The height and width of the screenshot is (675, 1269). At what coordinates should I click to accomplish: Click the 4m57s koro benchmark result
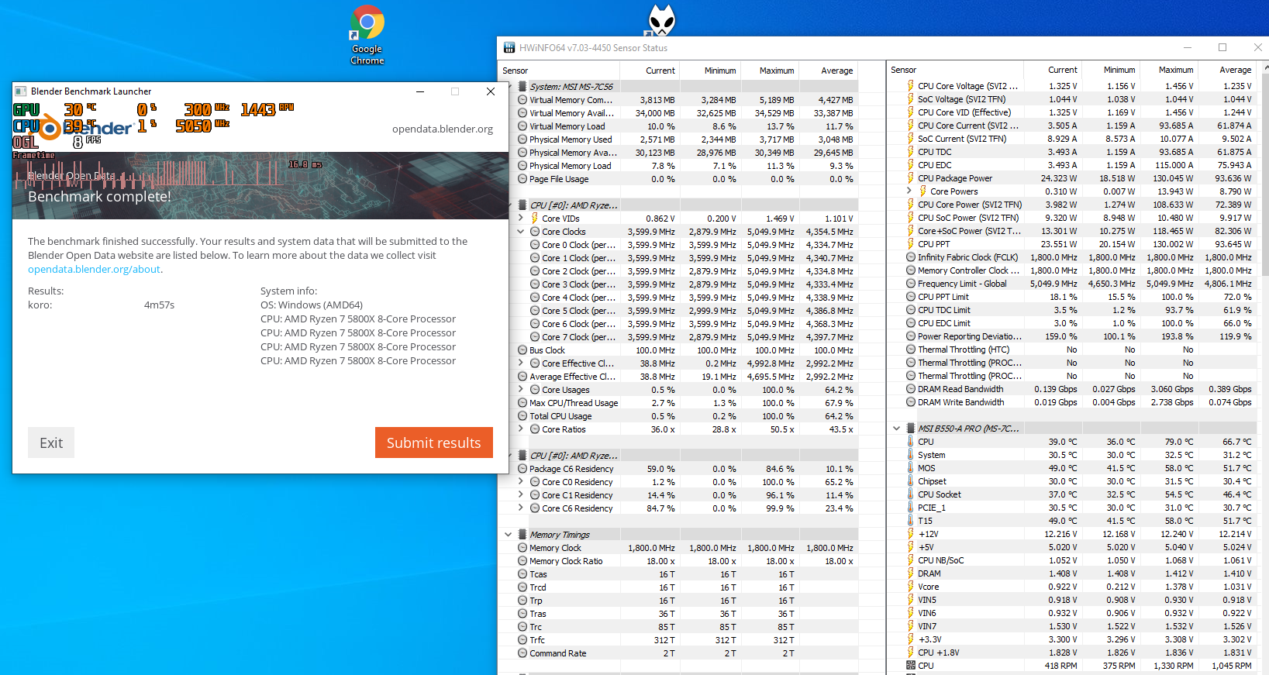click(159, 305)
